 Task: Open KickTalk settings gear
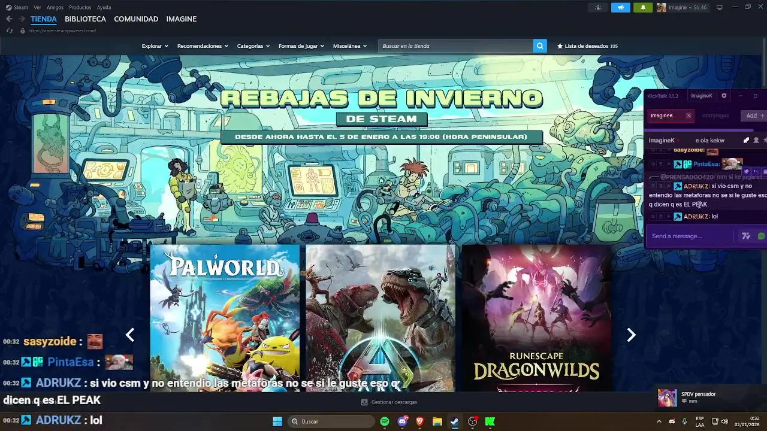click(724, 96)
